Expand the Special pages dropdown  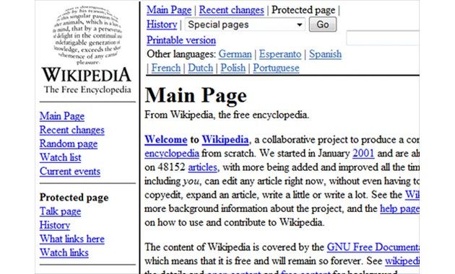pyautogui.click(x=245, y=25)
